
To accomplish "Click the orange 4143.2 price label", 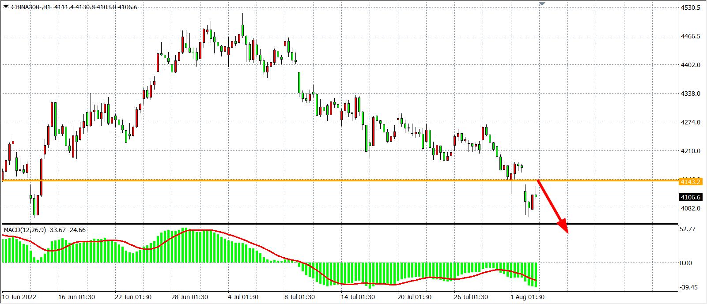I will [690, 182].
